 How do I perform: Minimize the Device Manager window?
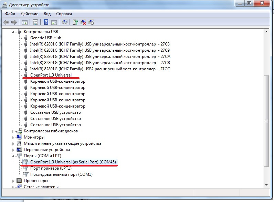click(x=240, y=3)
